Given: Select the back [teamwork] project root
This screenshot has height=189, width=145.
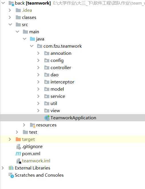Looking at the screenshot, I should pyautogui.click(x=33, y=3).
